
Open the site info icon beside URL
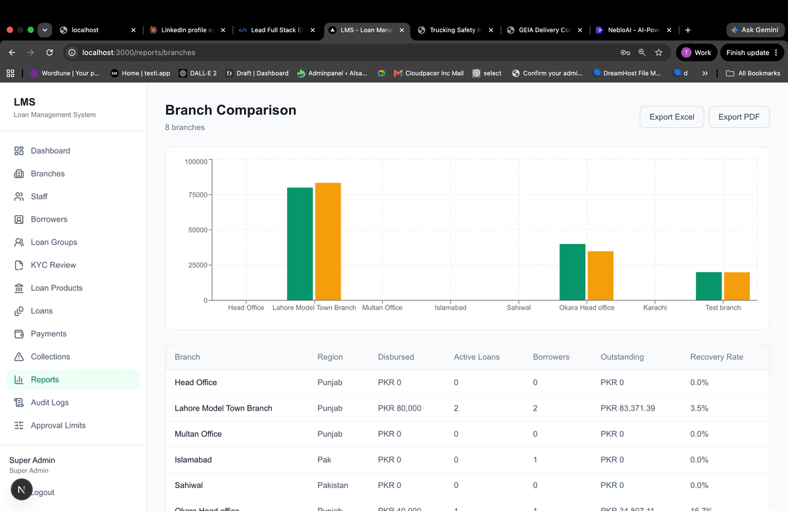[x=72, y=52]
